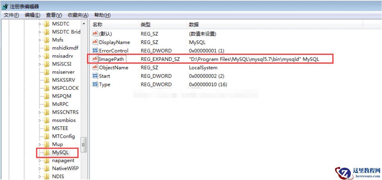The width and height of the screenshot is (382, 180).
Task: Expand the MSSCNTRS tree node
Action: click(40, 112)
